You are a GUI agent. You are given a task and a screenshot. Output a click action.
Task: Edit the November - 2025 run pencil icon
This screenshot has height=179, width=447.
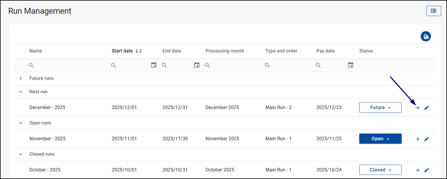tap(427, 139)
